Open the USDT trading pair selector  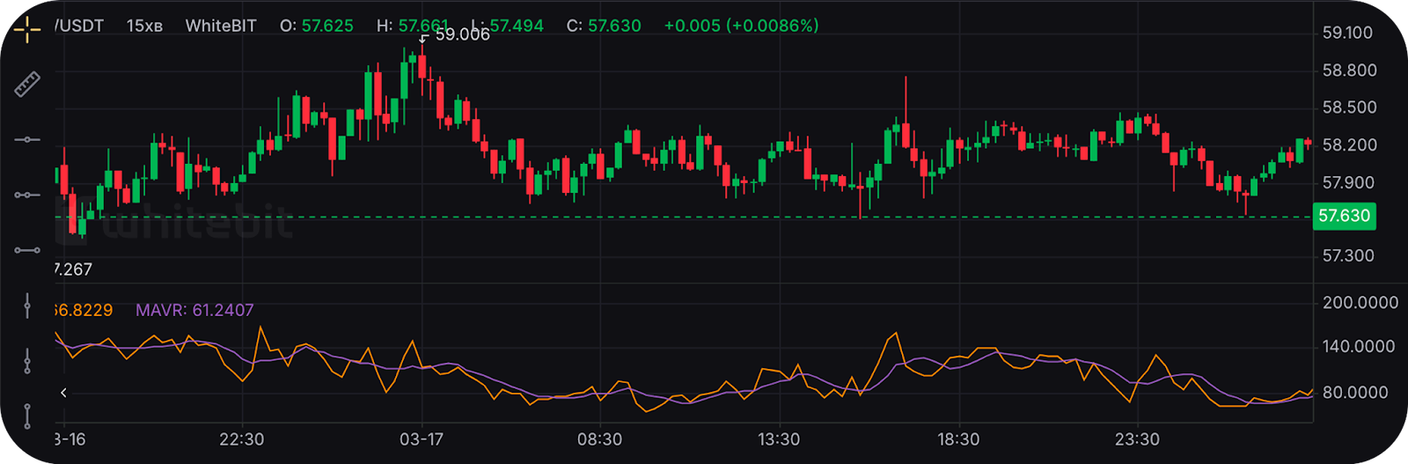coord(79,26)
